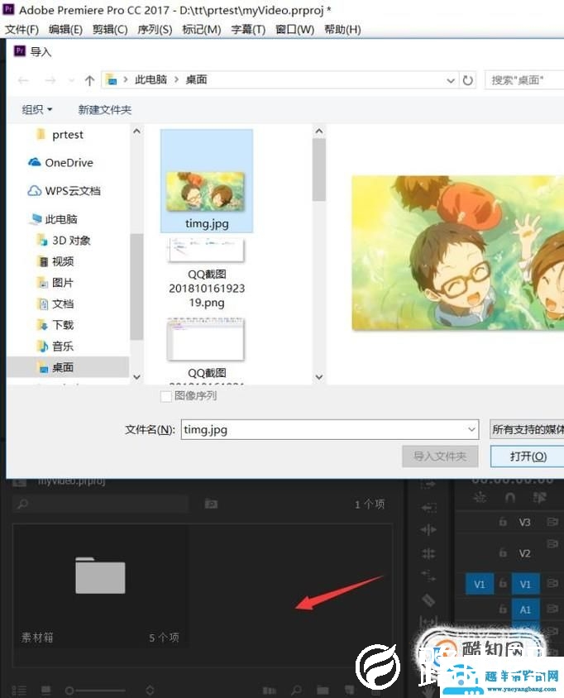Open the 字幕(T) menu

[248, 30]
